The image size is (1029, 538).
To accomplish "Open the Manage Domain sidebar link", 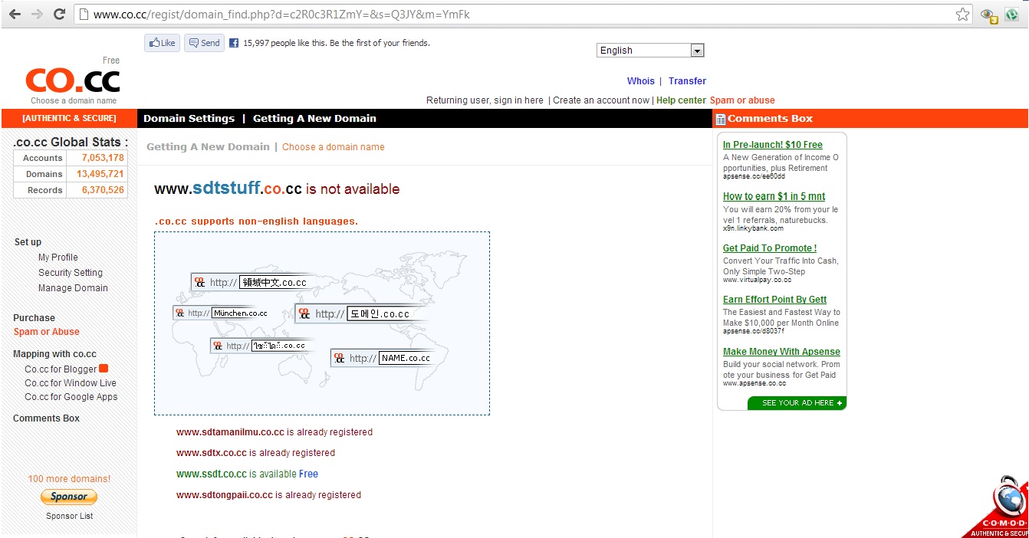I will coord(73,288).
